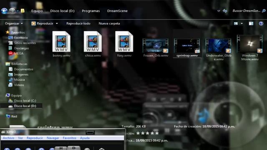267x150 pixels.
Task: Click the DreamScene breadcrumb segment
Action: coord(117,11)
